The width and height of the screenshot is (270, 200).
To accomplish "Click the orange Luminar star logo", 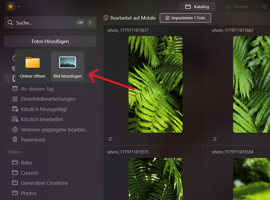I will [11, 7].
